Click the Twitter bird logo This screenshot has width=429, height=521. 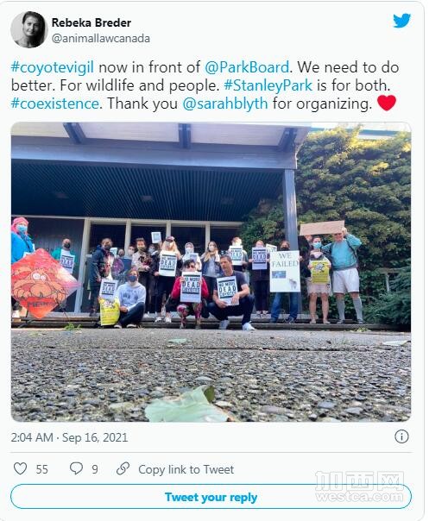[401, 21]
